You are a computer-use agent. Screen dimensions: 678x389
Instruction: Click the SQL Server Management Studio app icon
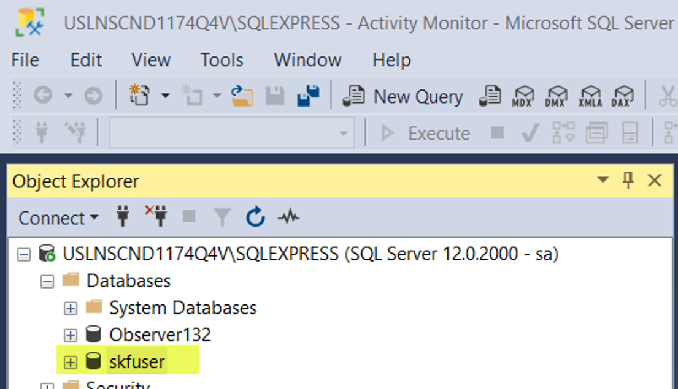pyautogui.click(x=30, y=23)
